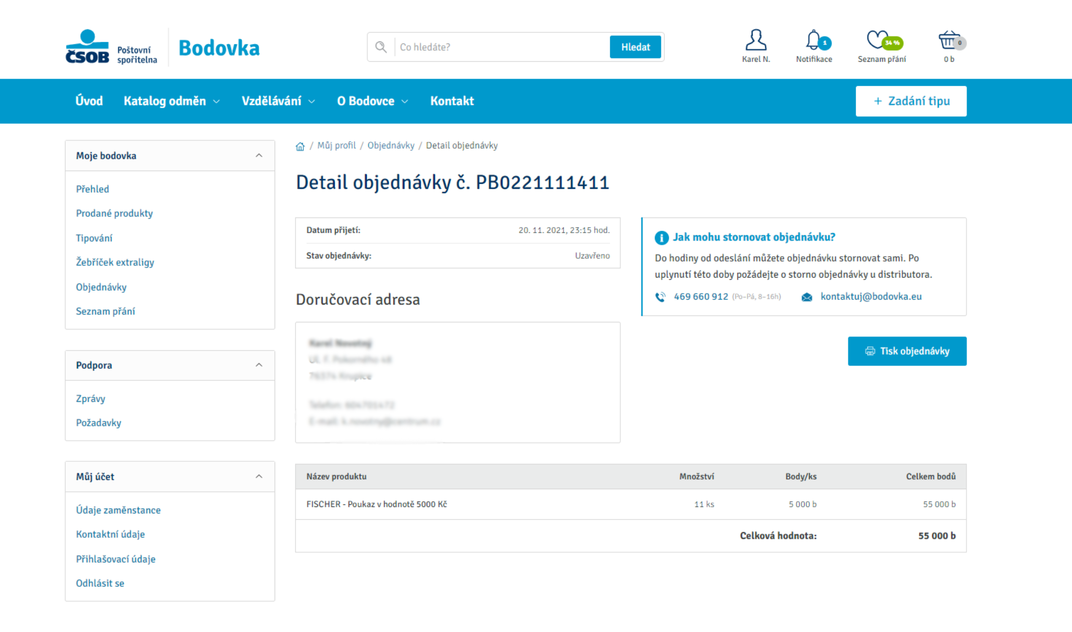Expand Katalog odměn dropdown chevron
The image size is (1072, 632).
point(216,101)
